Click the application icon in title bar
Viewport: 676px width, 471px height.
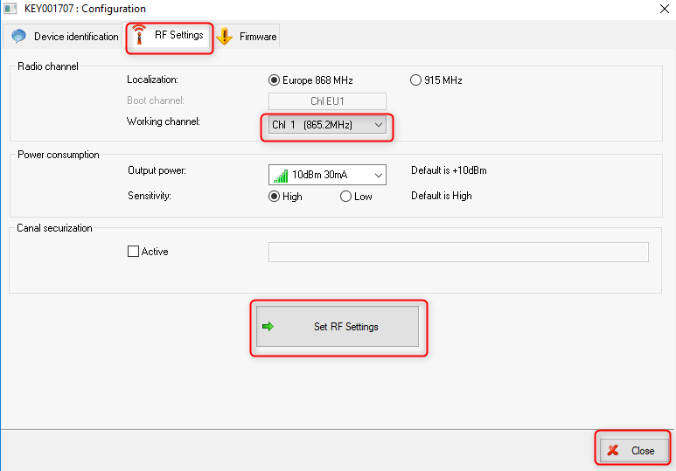coord(10,8)
